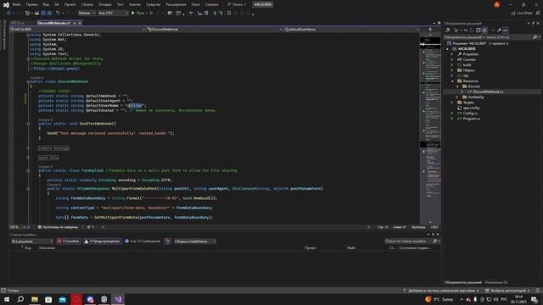Expand the Targets folder node

(452, 103)
